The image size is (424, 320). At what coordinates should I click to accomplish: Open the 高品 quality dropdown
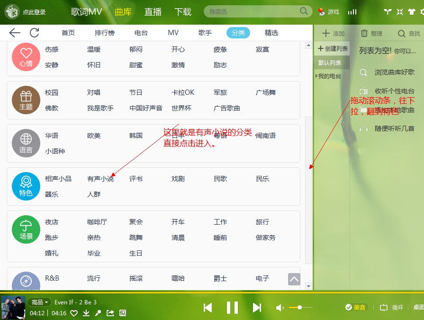click(39, 302)
